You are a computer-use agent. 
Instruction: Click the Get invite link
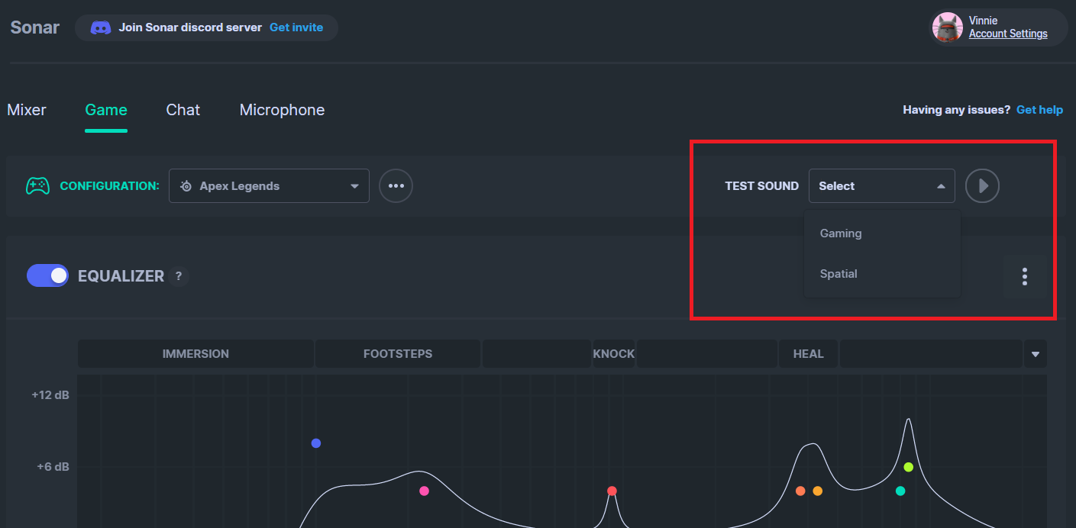[296, 27]
